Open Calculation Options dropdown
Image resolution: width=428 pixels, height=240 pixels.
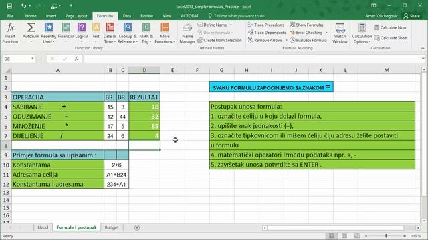[362, 33]
